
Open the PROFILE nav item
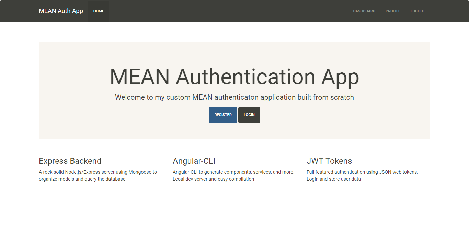point(393,11)
